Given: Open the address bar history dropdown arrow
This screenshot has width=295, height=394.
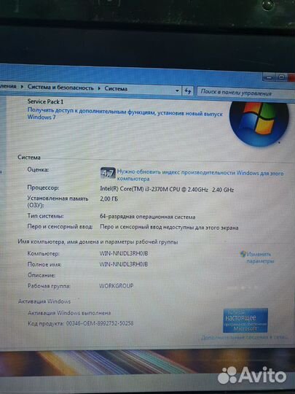Looking at the screenshot, I should tap(177, 90).
